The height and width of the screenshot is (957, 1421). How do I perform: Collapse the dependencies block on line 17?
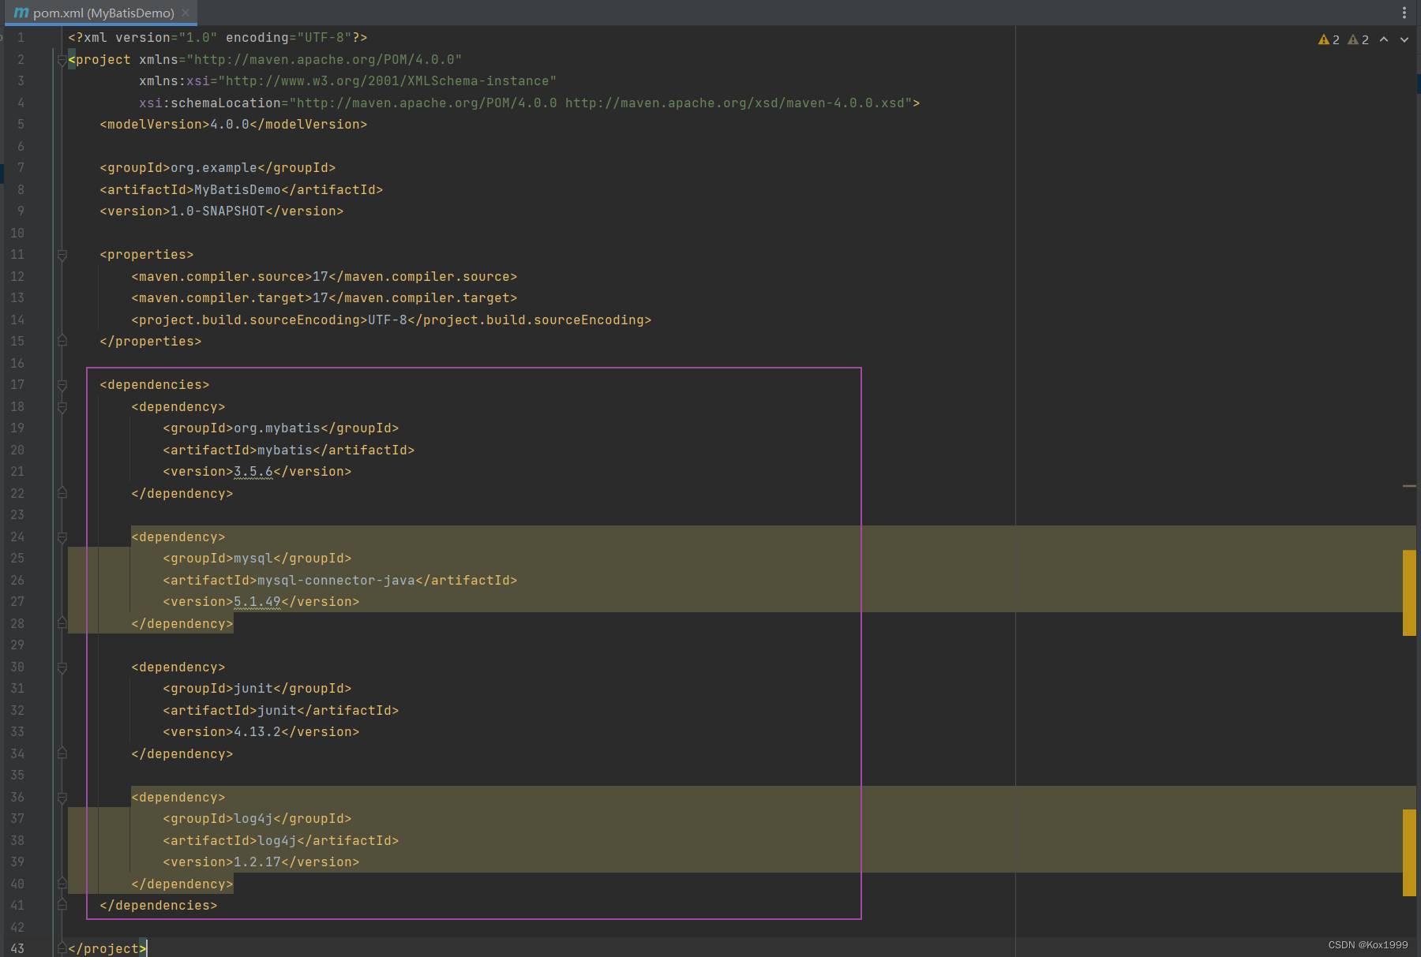point(62,385)
